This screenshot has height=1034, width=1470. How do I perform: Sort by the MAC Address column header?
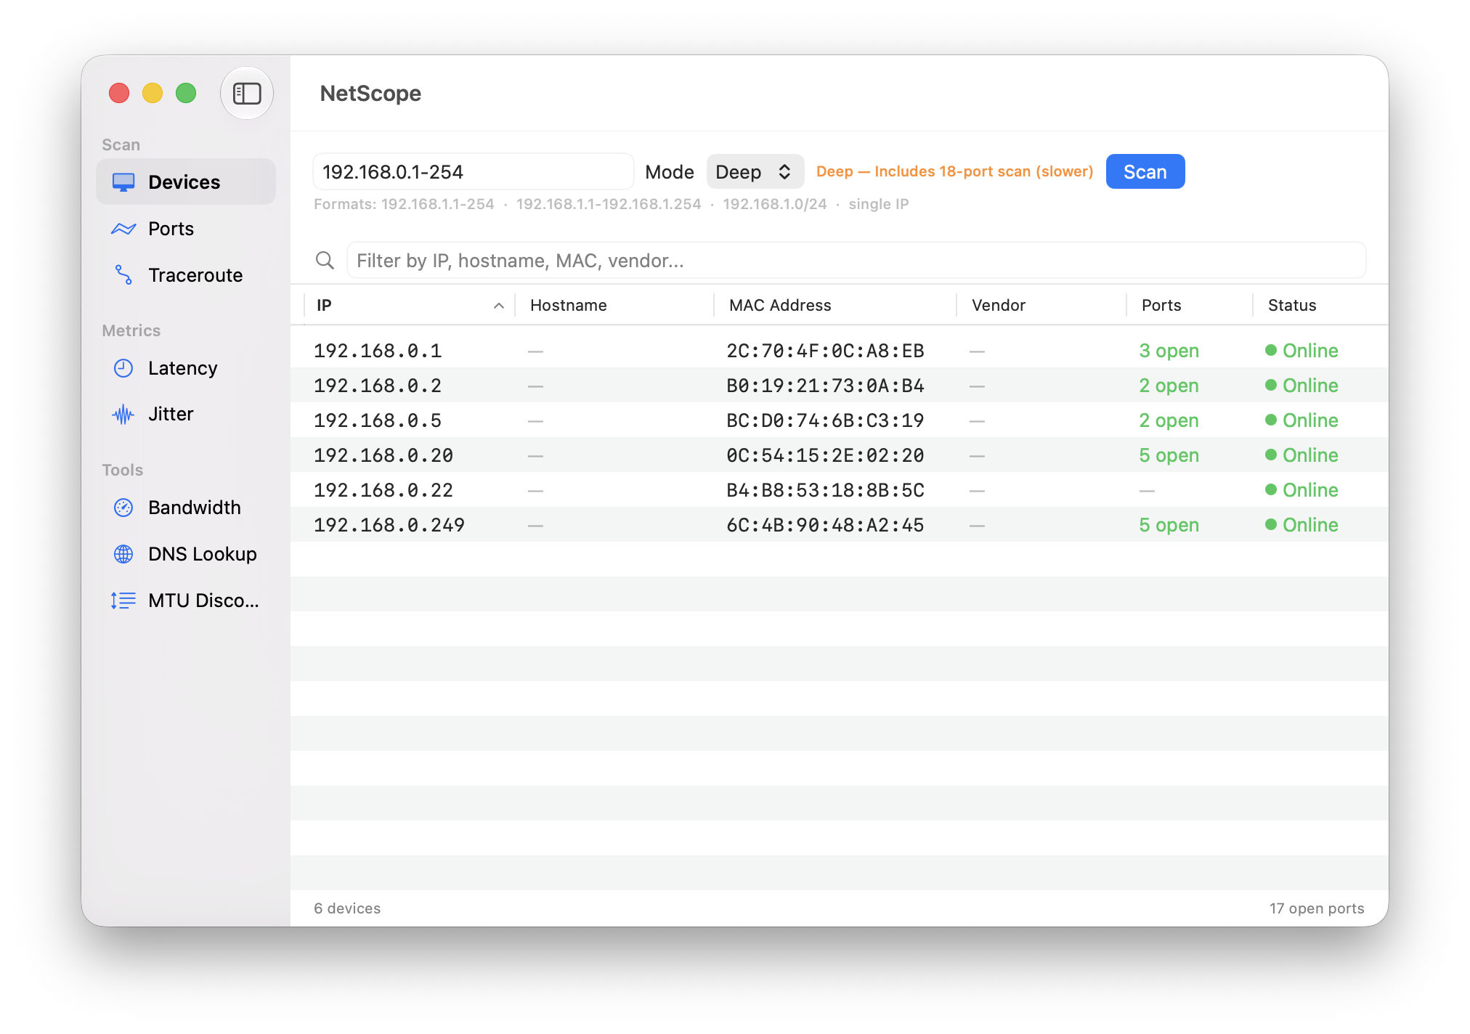click(780, 306)
